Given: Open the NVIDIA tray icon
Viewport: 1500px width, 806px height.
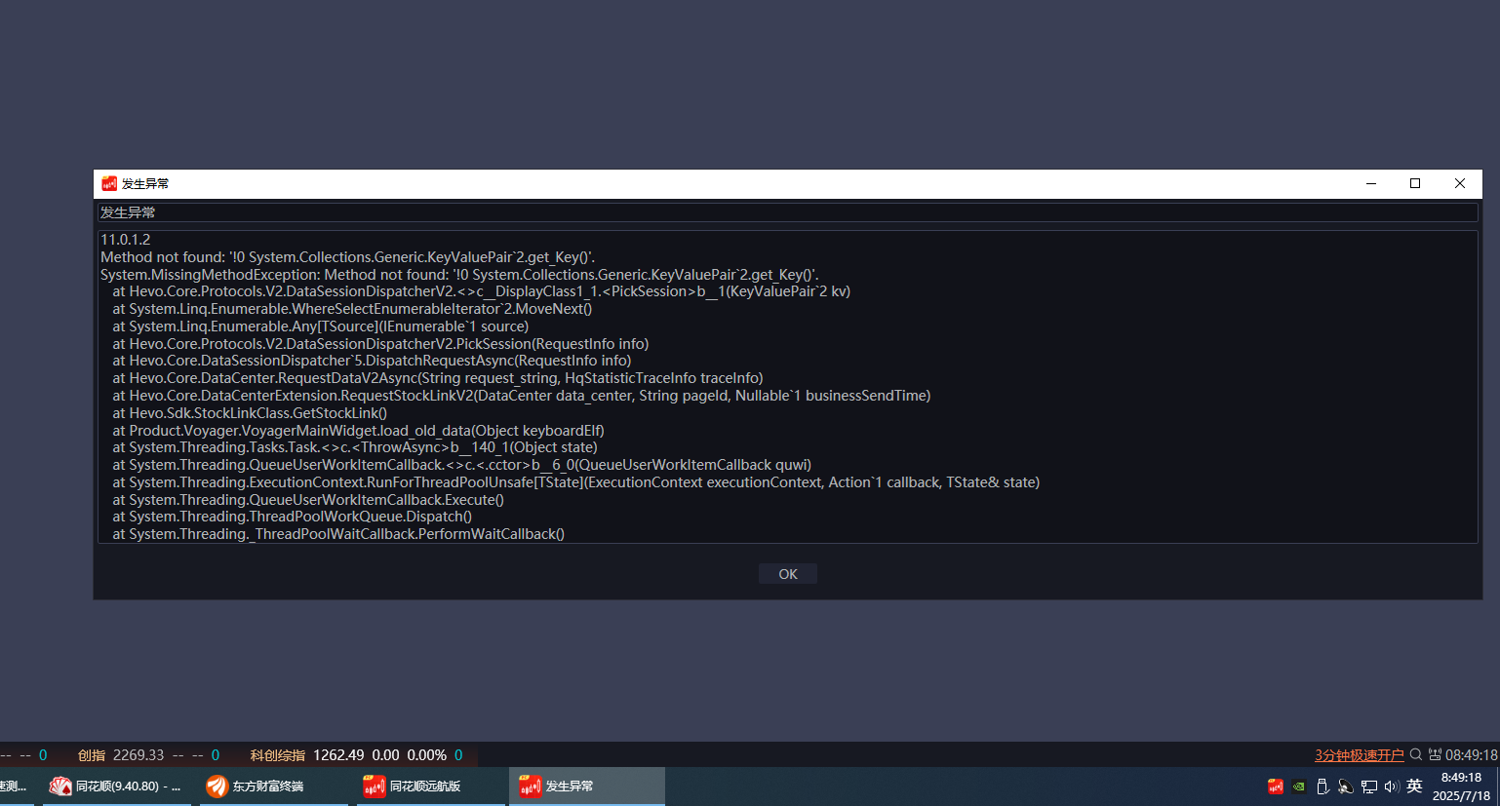Looking at the screenshot, I should (x=1299, y=787).
